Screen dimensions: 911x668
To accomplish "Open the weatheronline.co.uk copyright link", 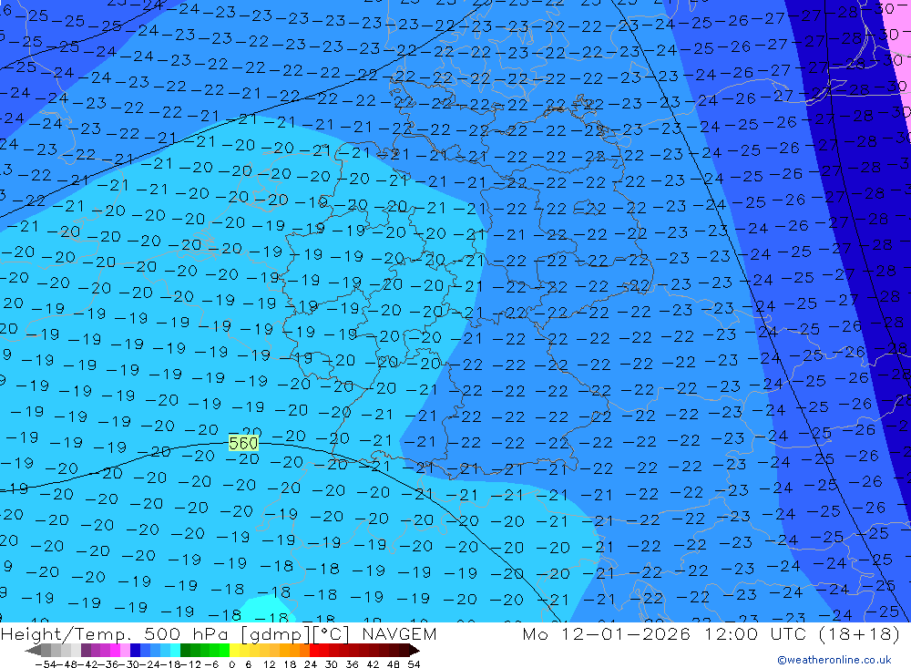I will (x=834, y=660).
